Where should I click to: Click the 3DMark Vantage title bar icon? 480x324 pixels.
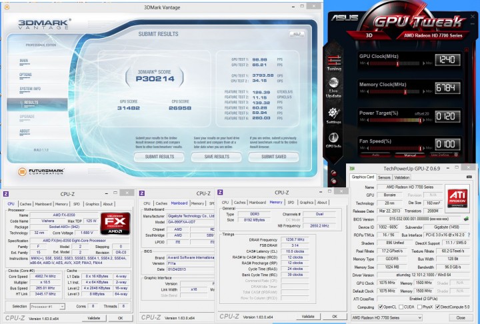click(x=7, y=7)
